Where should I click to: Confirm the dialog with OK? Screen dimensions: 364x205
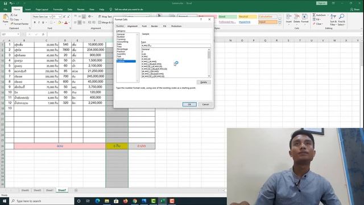pos(189,104)
